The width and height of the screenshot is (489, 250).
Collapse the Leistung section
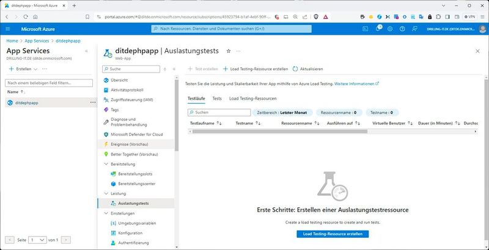[106, 194]
